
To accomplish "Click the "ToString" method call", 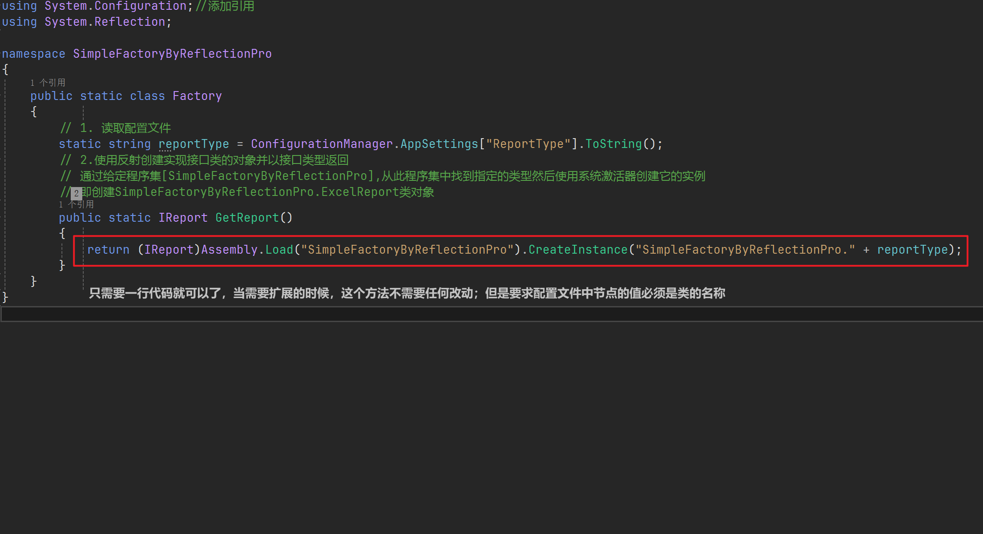I will tap(613, 144).
